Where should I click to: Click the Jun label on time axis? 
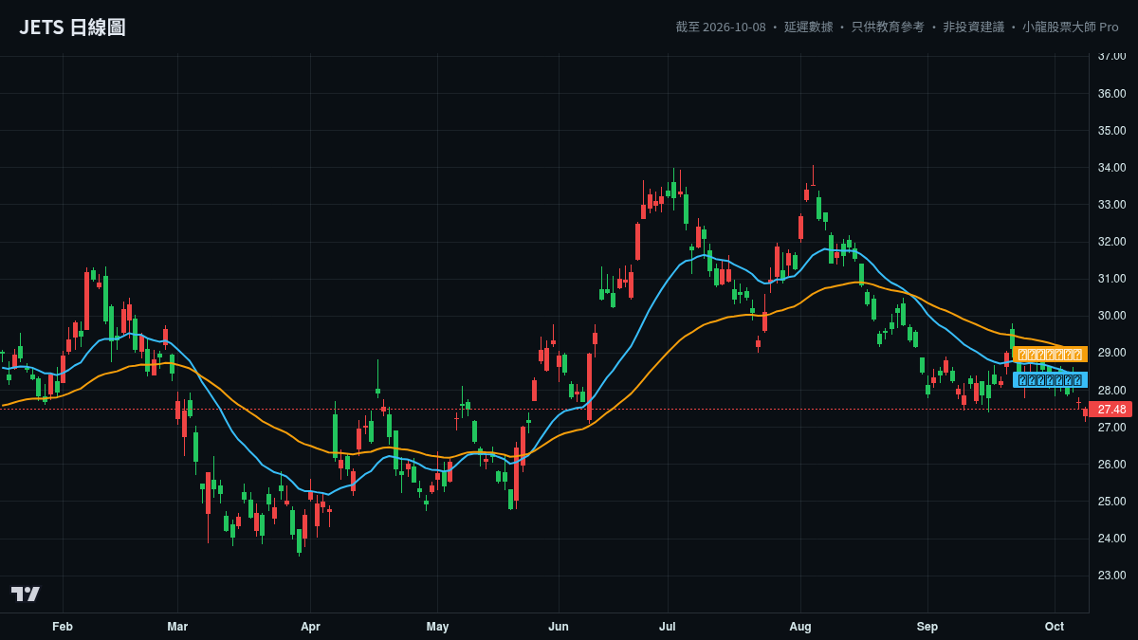click(559, 627)
